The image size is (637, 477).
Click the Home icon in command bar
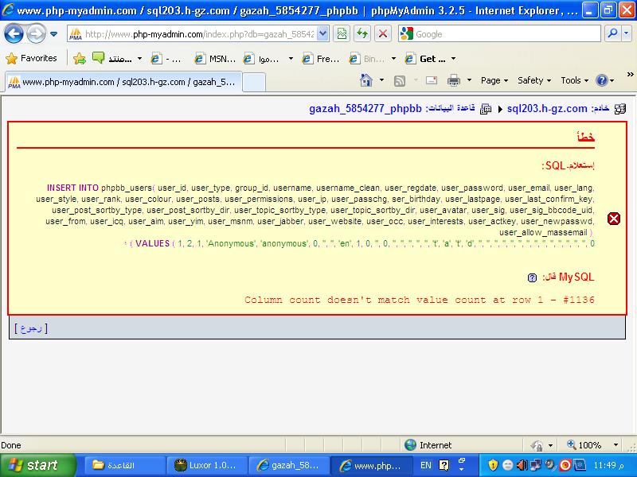click(x=366, y=80)
